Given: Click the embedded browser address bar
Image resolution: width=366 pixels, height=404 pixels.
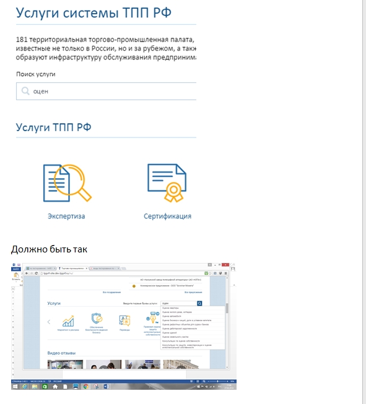Looking at the screenshot, I should click(121, 273).
